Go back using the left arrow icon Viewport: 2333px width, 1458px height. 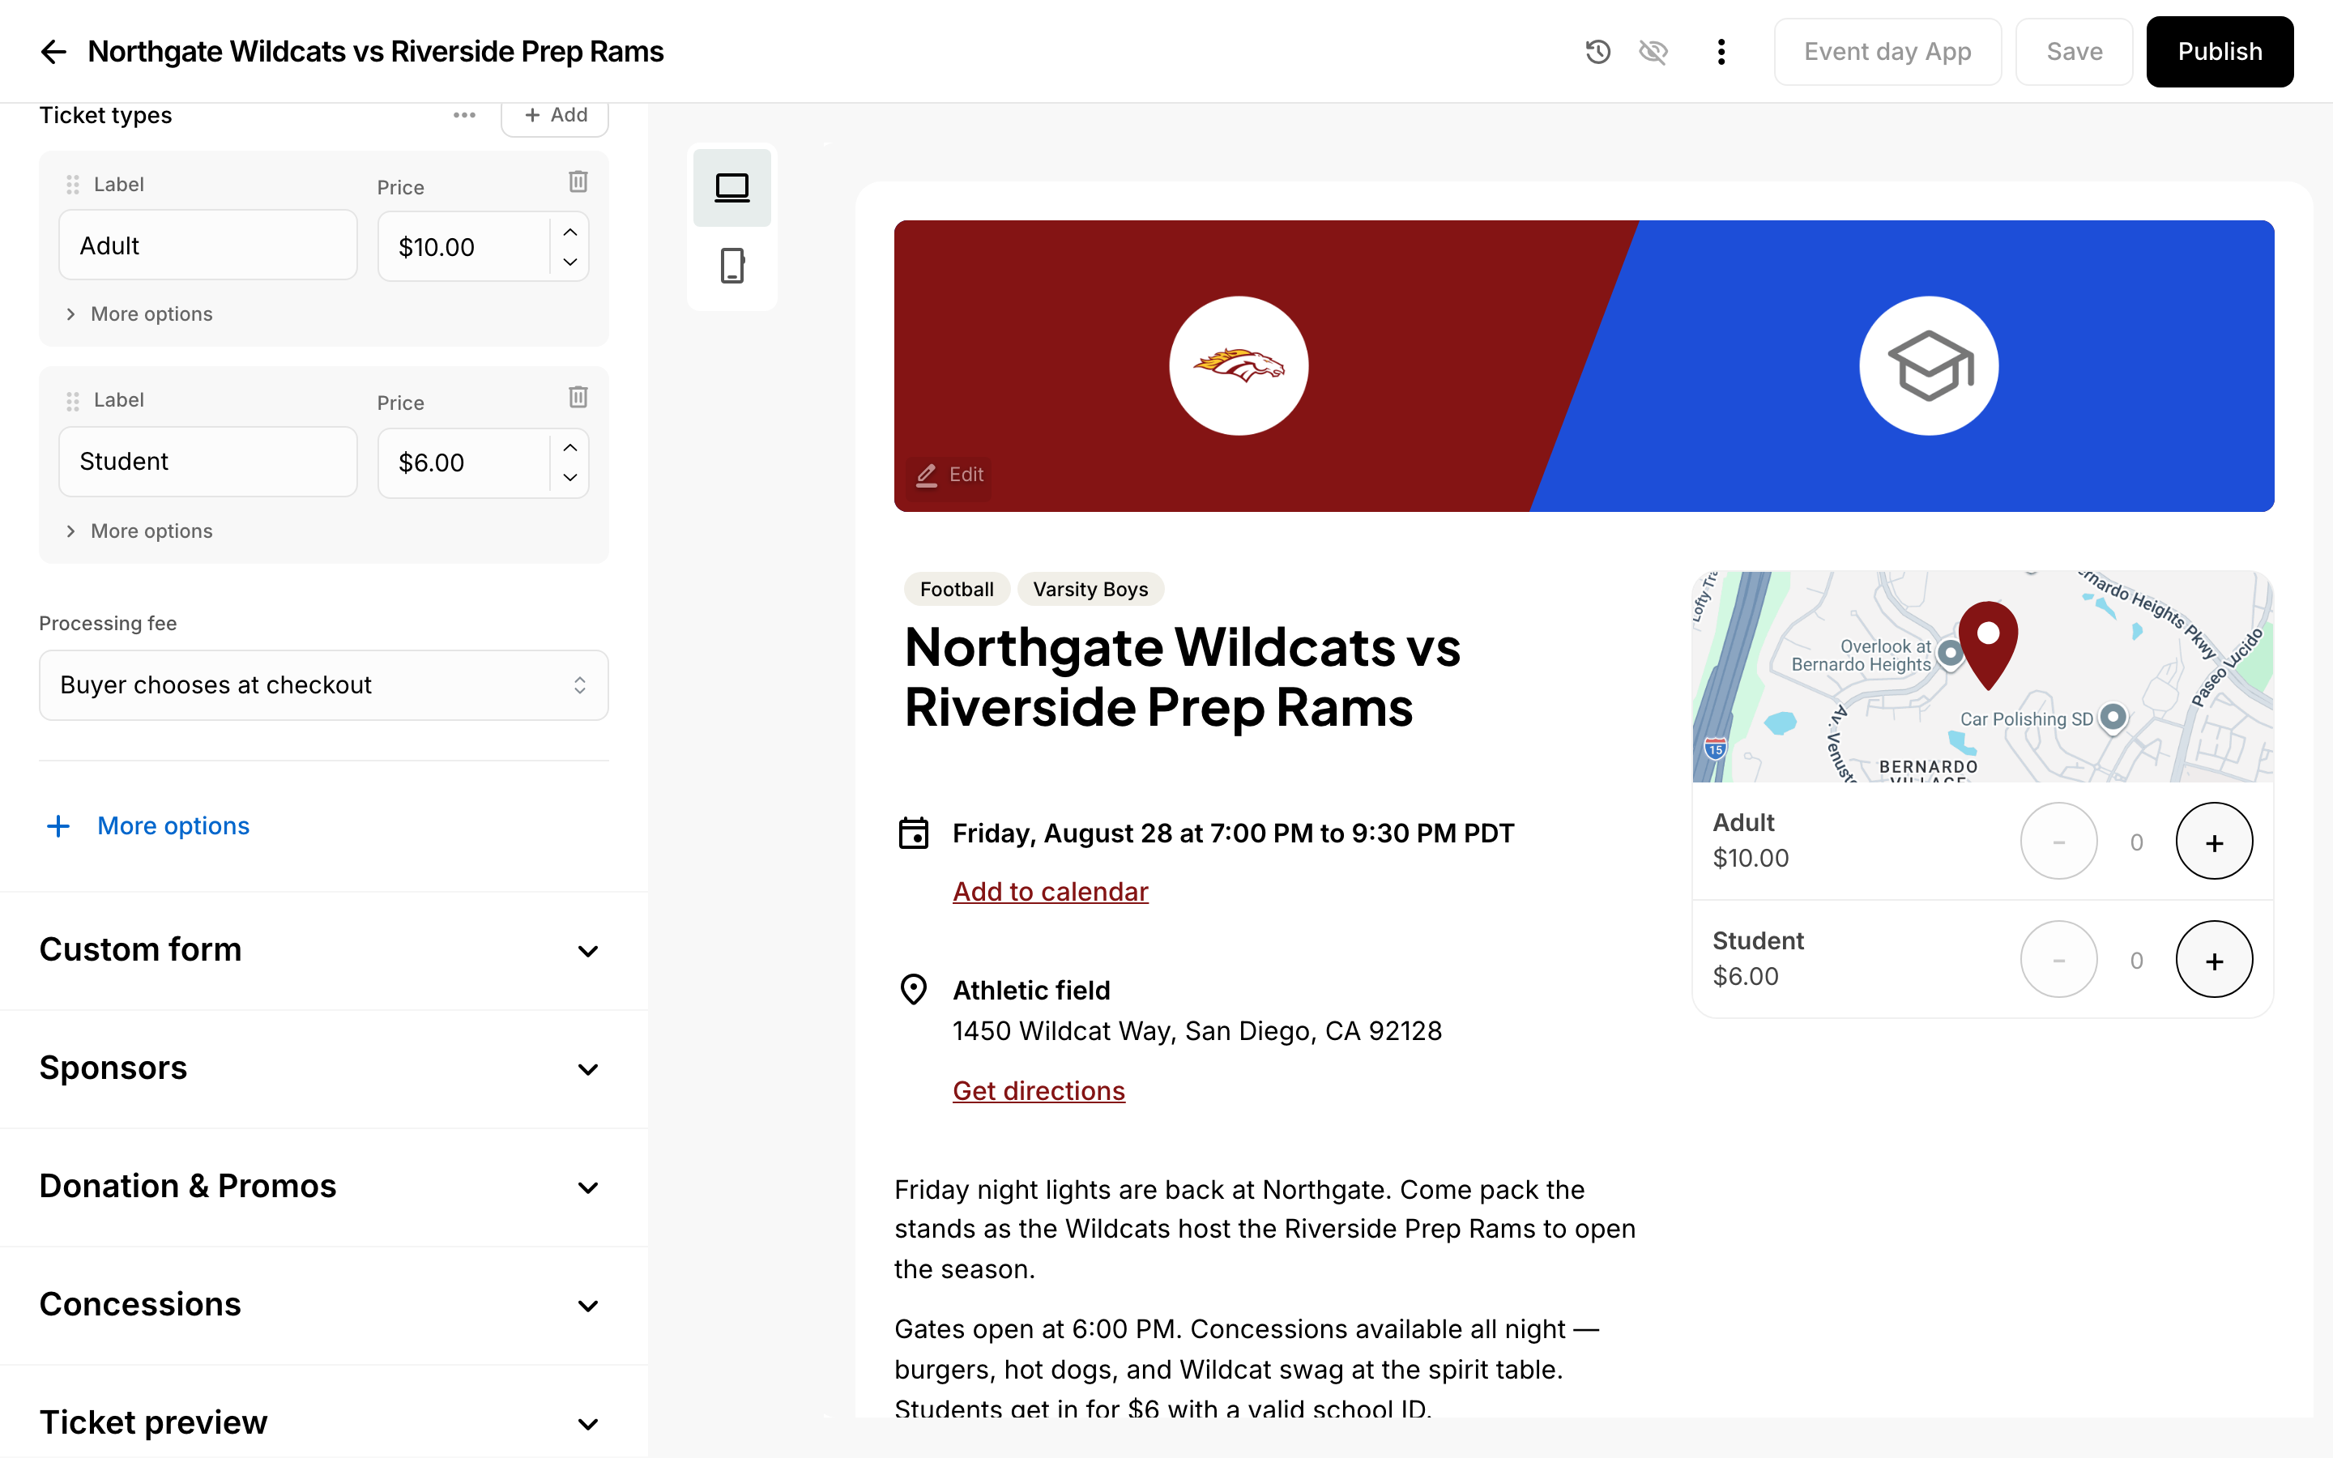pos(54,51)
